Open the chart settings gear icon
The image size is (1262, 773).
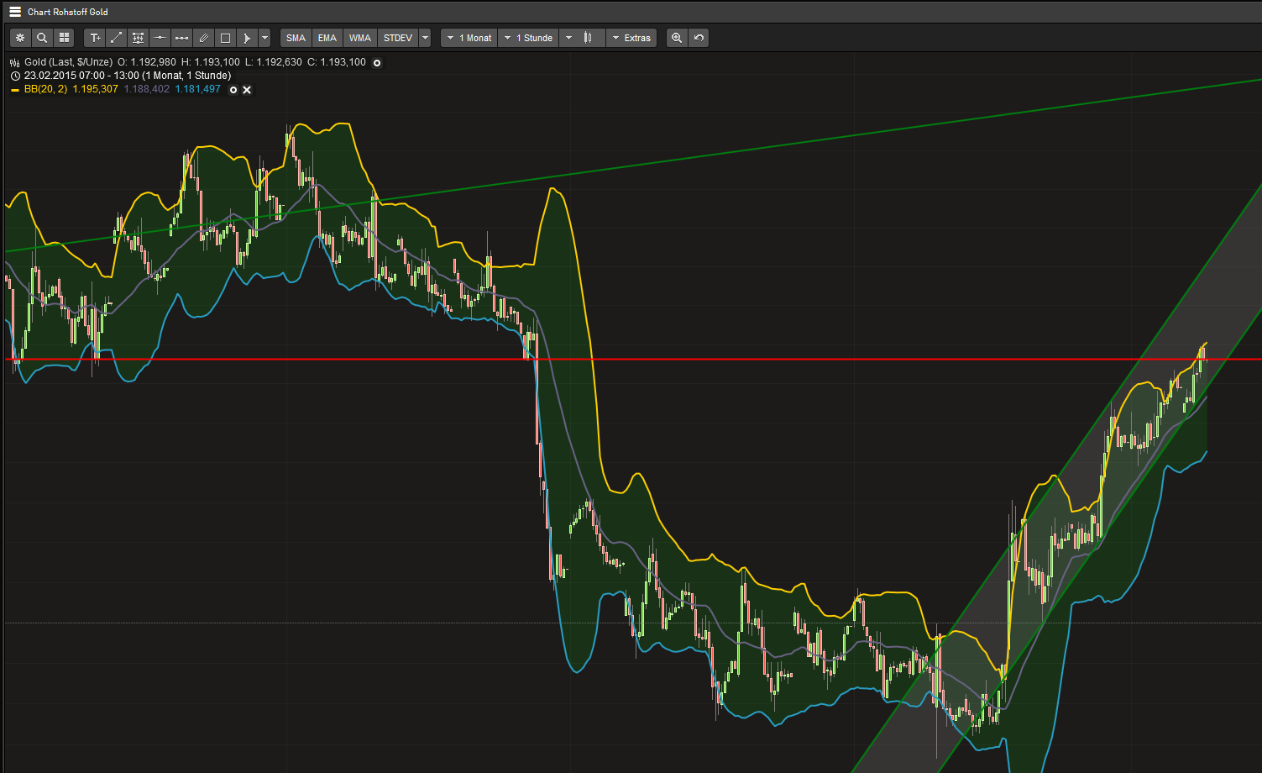tap(19, 38)
